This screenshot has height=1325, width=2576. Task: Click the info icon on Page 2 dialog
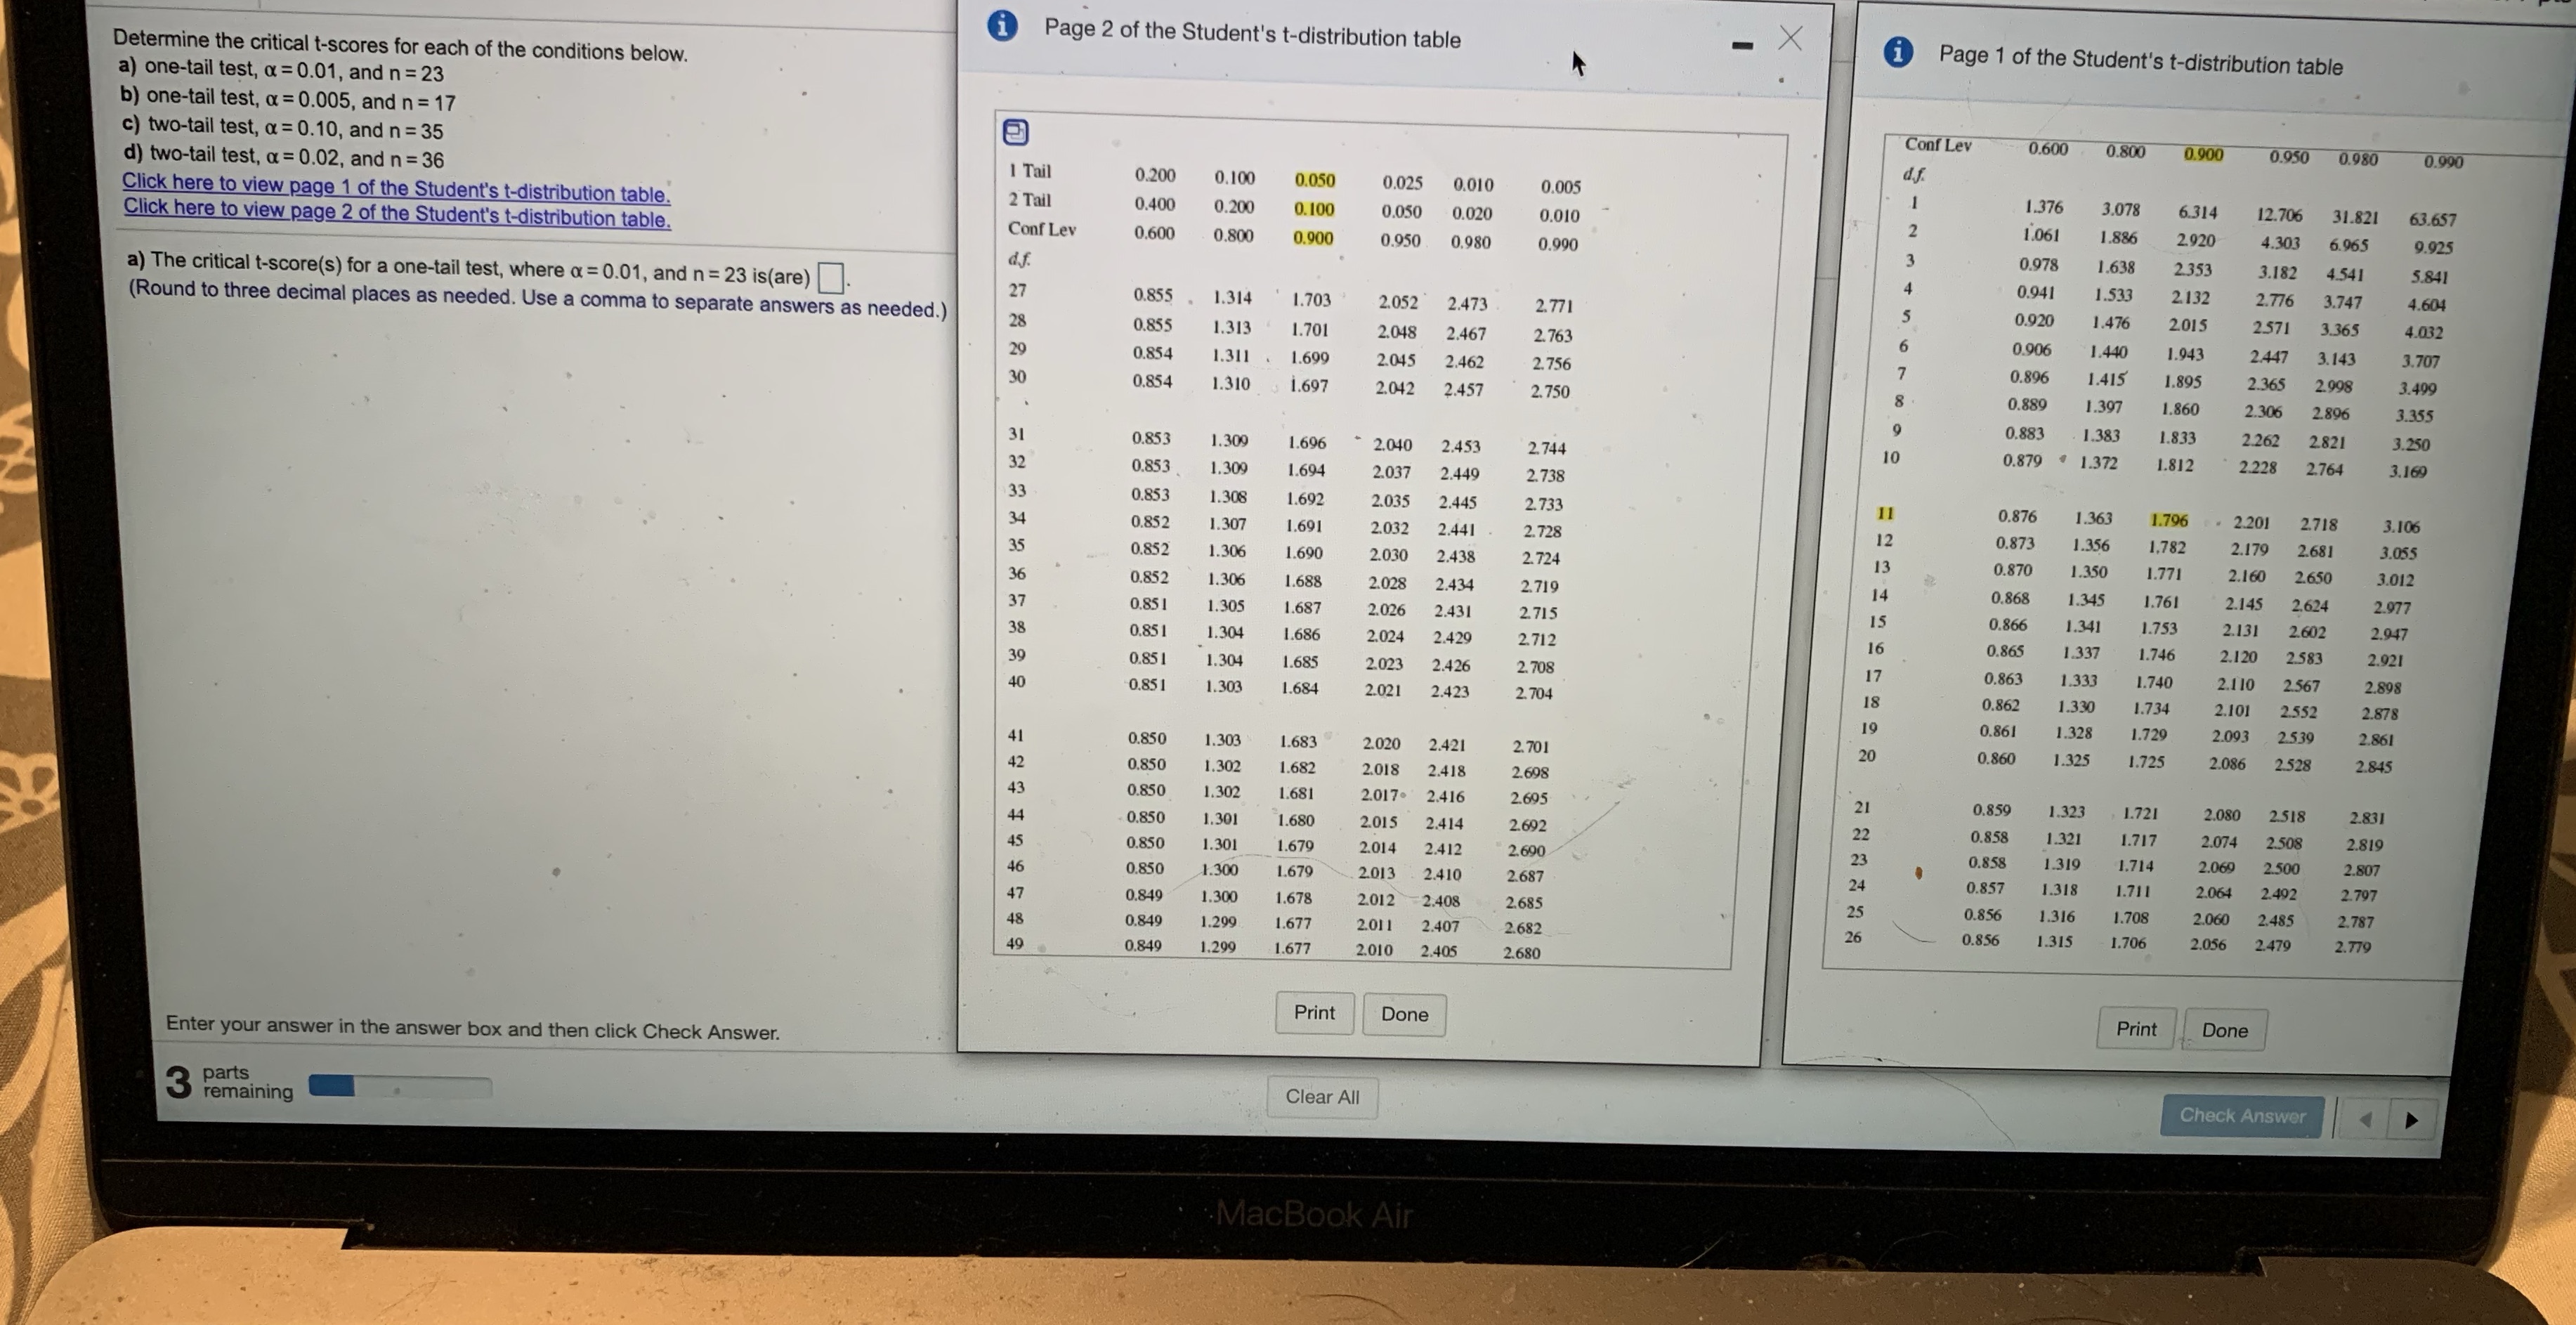tap(1002, 25)
